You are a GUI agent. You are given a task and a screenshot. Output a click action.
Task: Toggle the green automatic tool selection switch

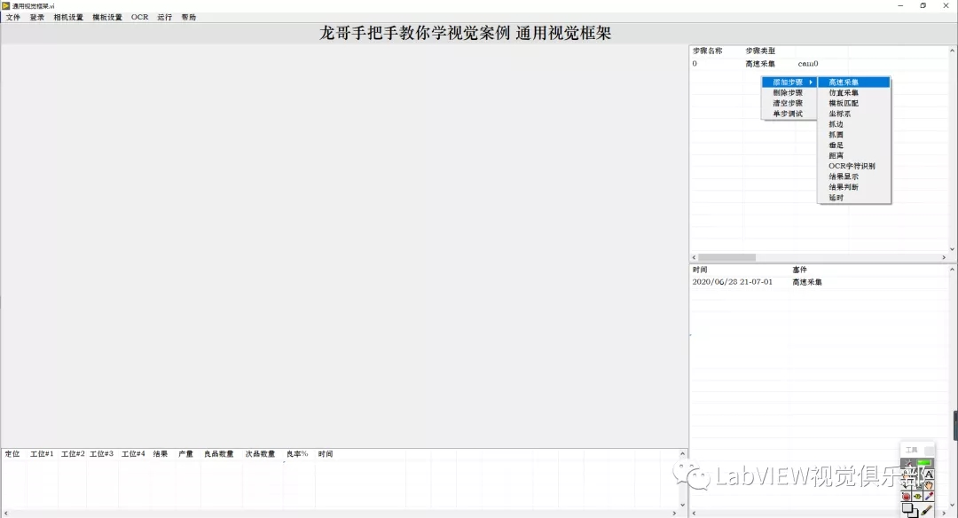[x=923, y=461]
